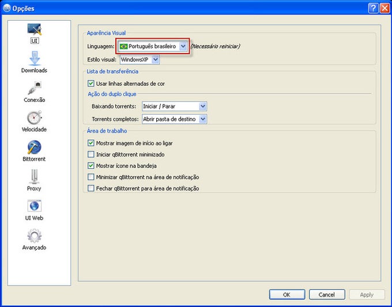This screenshot has width=392, height=307.
Task: Click the Opções window title text
Action: click(23, 8)
